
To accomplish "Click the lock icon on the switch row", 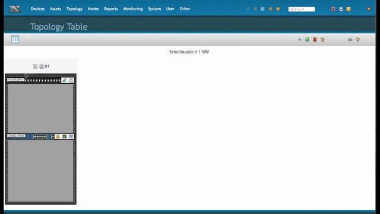I will point(58,137).
